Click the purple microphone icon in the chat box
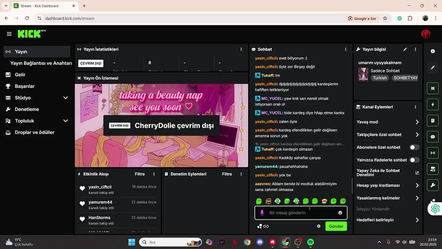The image size is (442, 249). click(x=262, y=213)
